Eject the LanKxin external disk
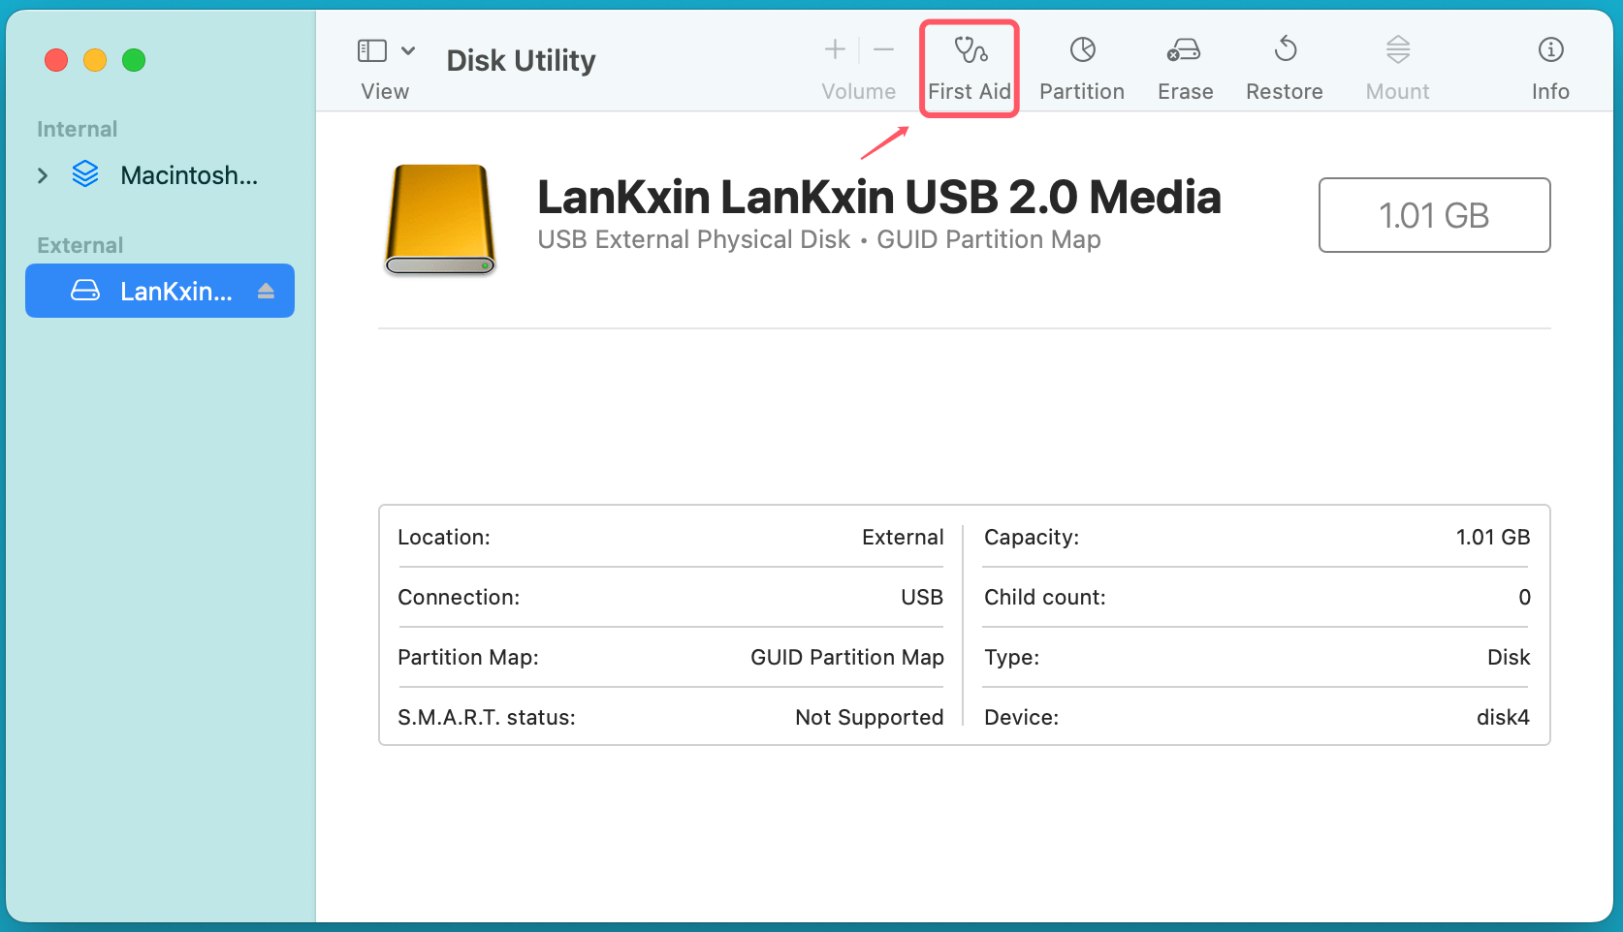This screenshot has width=1623, height=932. [267, 292]
